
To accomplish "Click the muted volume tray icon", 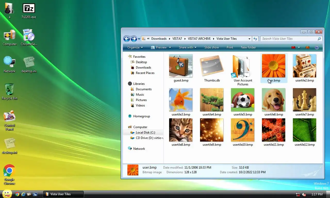I will pyautogui.click(x=304, y=194).
